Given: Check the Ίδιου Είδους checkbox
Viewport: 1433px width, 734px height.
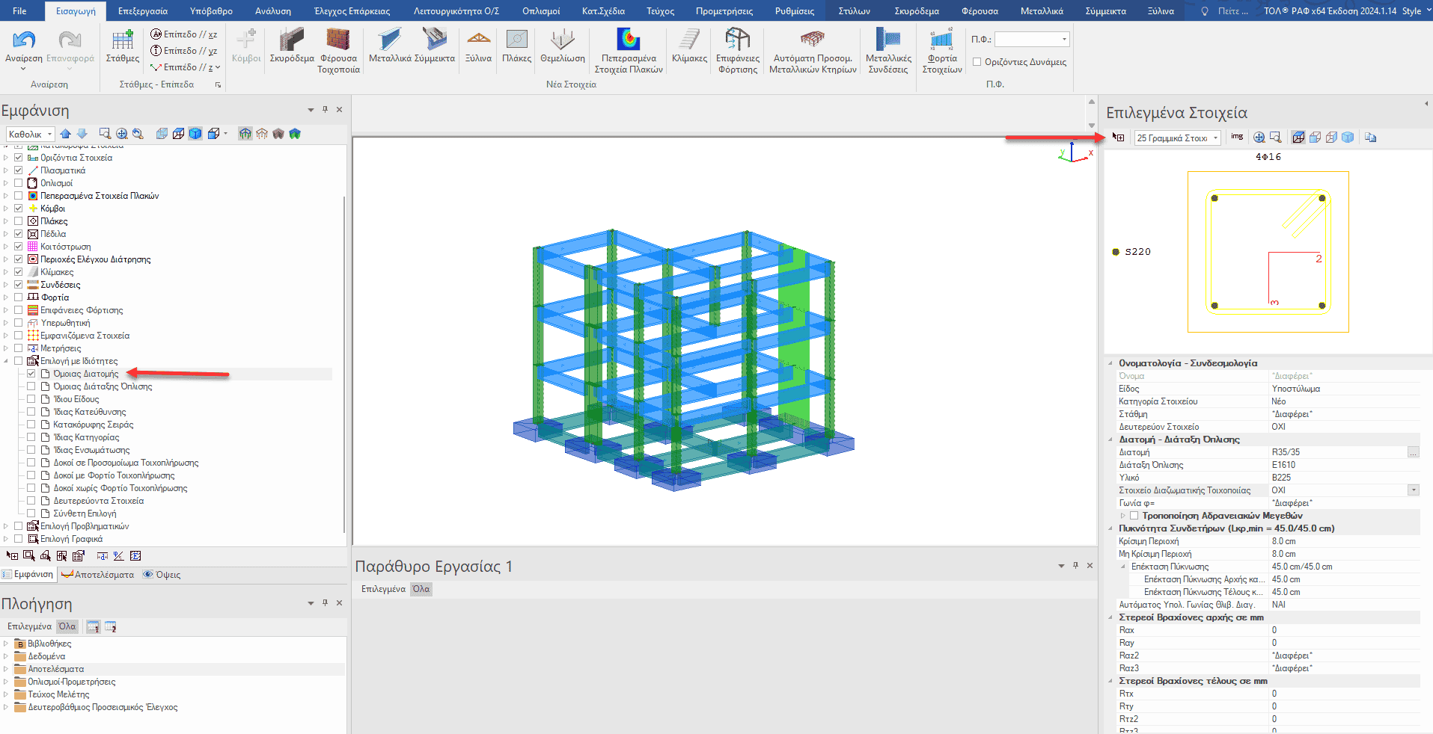Looking at the screenshot, I should [31, 399].
